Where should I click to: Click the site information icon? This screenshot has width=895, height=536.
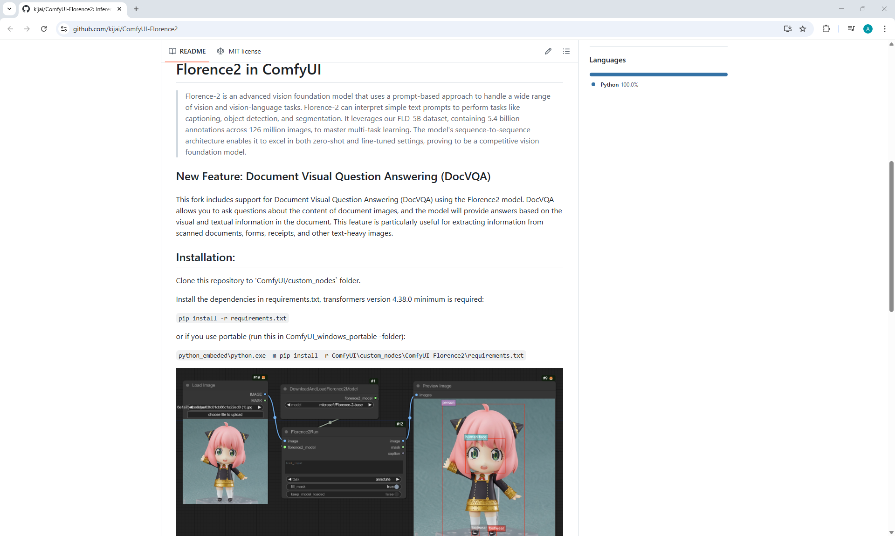click(x=64, y=29)
